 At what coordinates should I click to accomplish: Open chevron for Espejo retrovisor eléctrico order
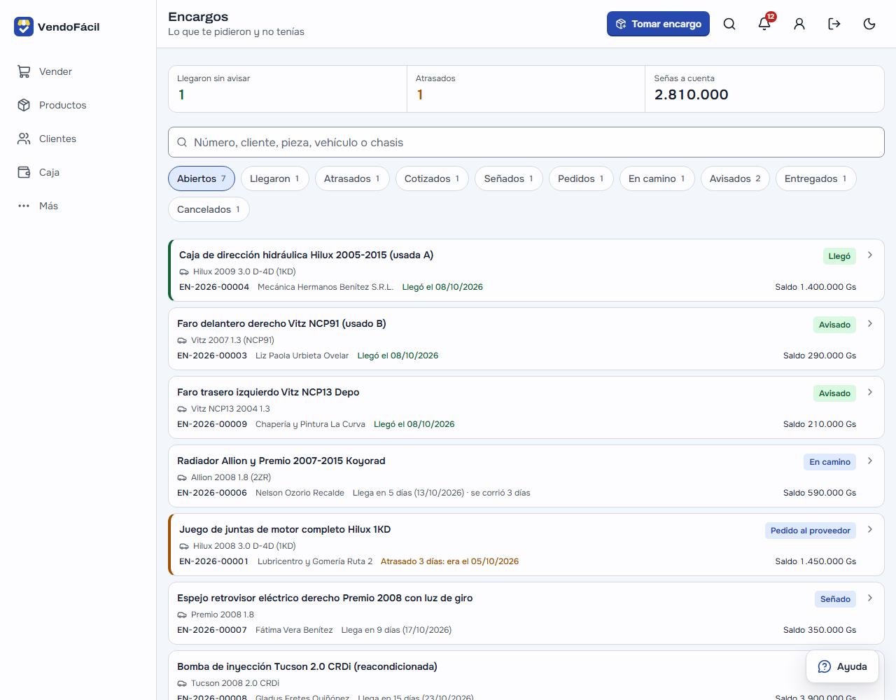pyautogui.click(x=870, y=598)
